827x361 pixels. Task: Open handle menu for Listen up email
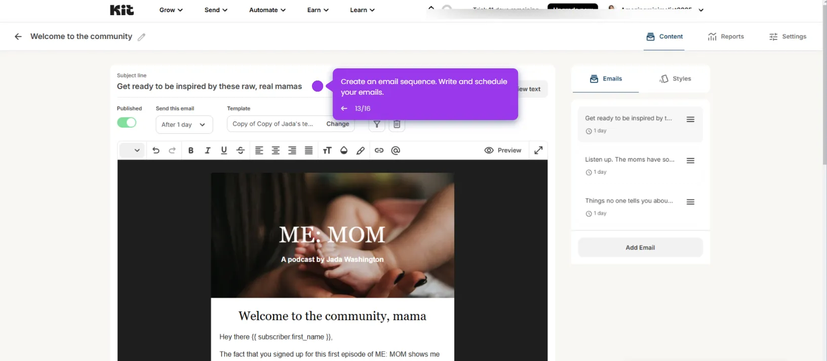pyautogui.click(x=690, y=161)
